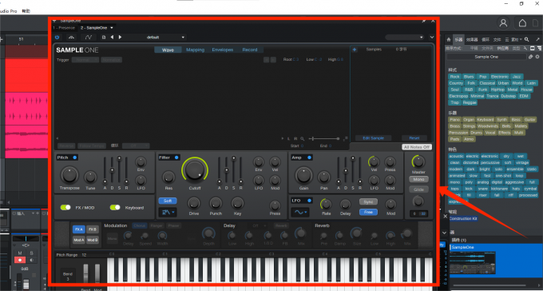Open the filter type dropdown
The width and height of the screenshot is (543, 291).
click(168, 212)
